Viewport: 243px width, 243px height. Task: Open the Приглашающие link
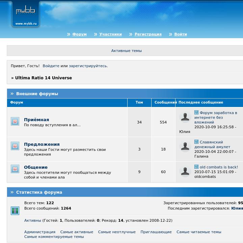click(156, 232)
